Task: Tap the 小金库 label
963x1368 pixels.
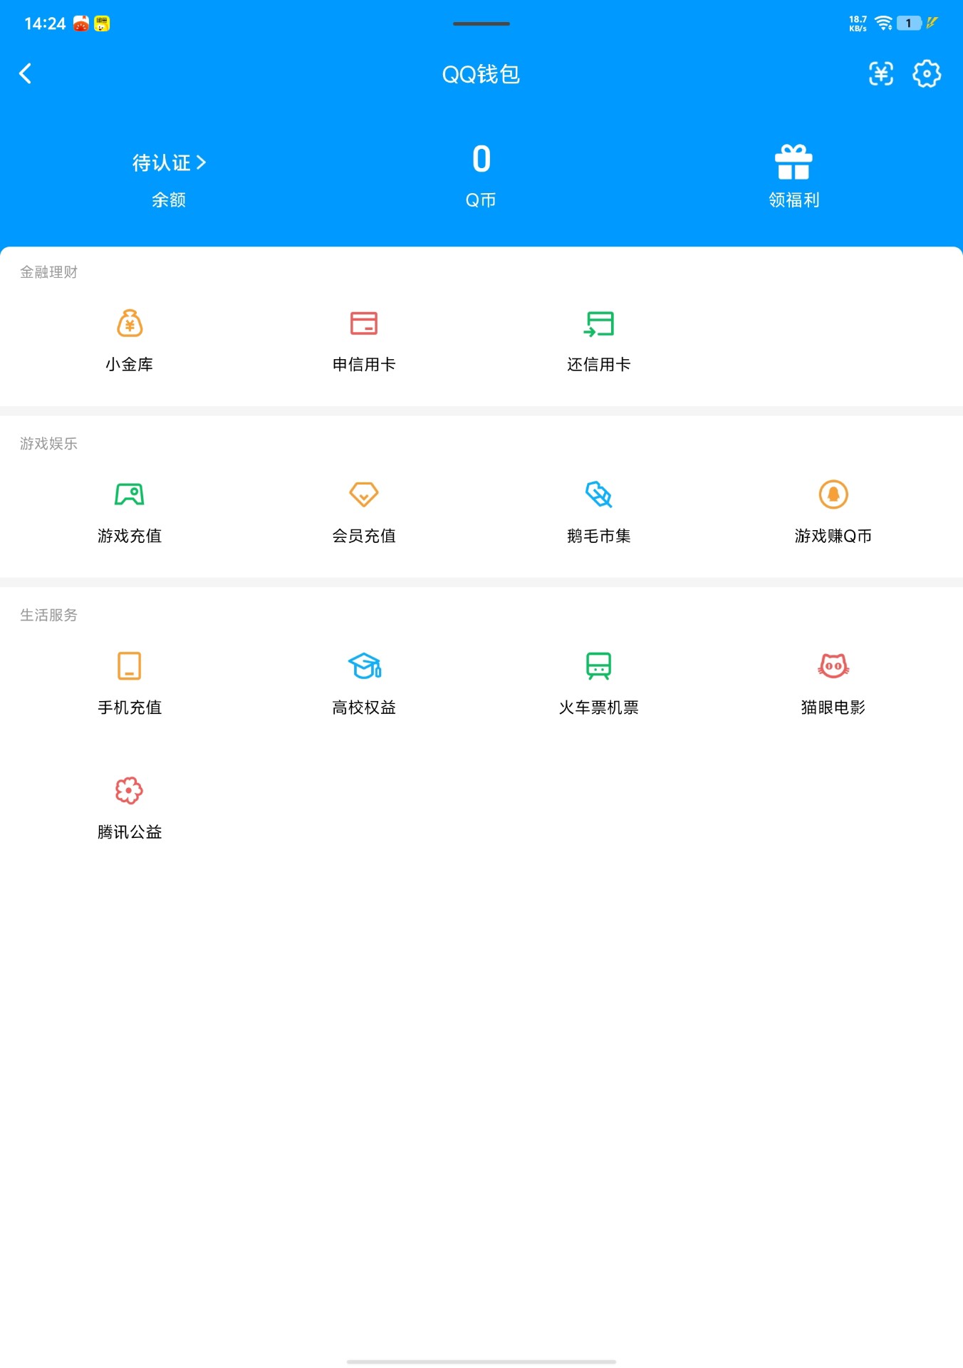Action: tap(130, 365)
